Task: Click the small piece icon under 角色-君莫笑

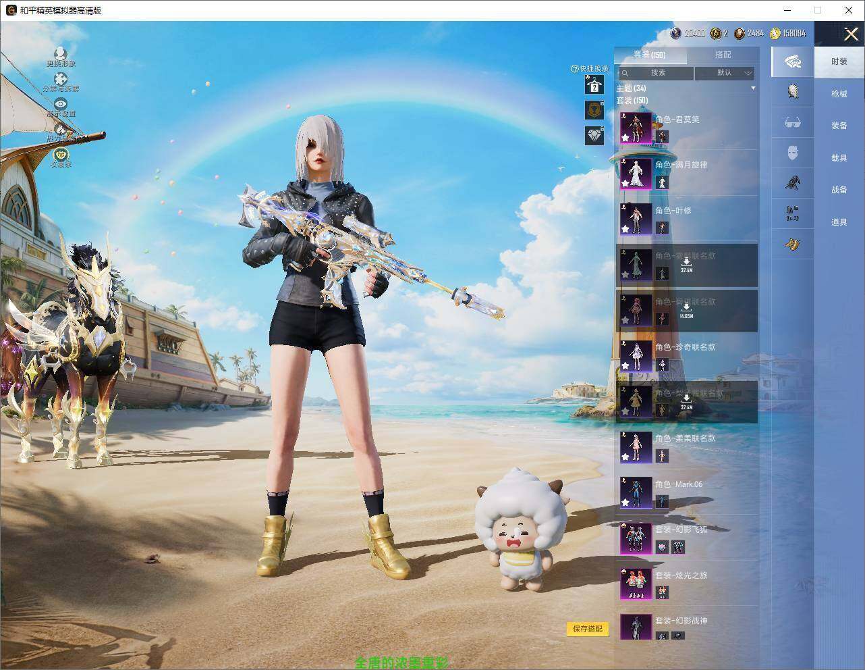Action: (x=662, y=136)
